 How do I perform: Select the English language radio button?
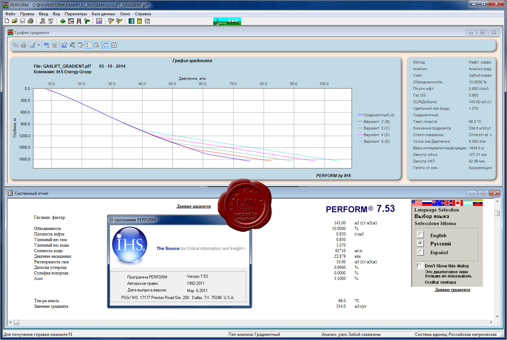coord(420,235)
